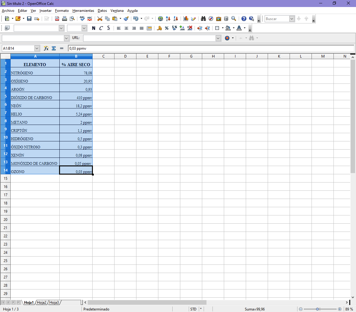Screen dimensions: 356x312
Task: Toggle bold formatting (N)
Action: (x=93, y=28)
